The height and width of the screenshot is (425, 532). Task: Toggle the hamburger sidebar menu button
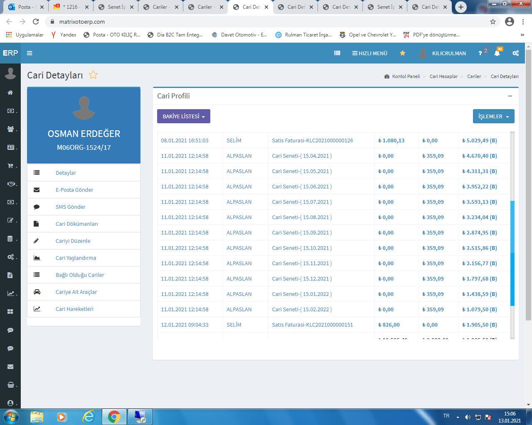[x=30, y=53]
